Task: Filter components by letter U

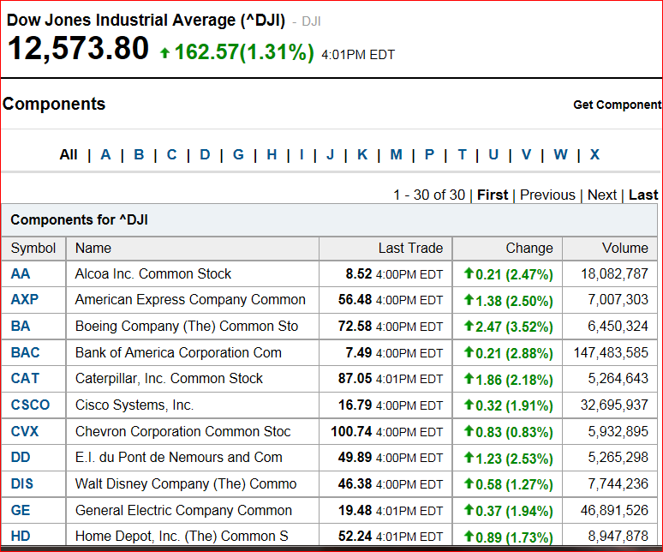Action: pyautogui.click(x=493, y=154)
